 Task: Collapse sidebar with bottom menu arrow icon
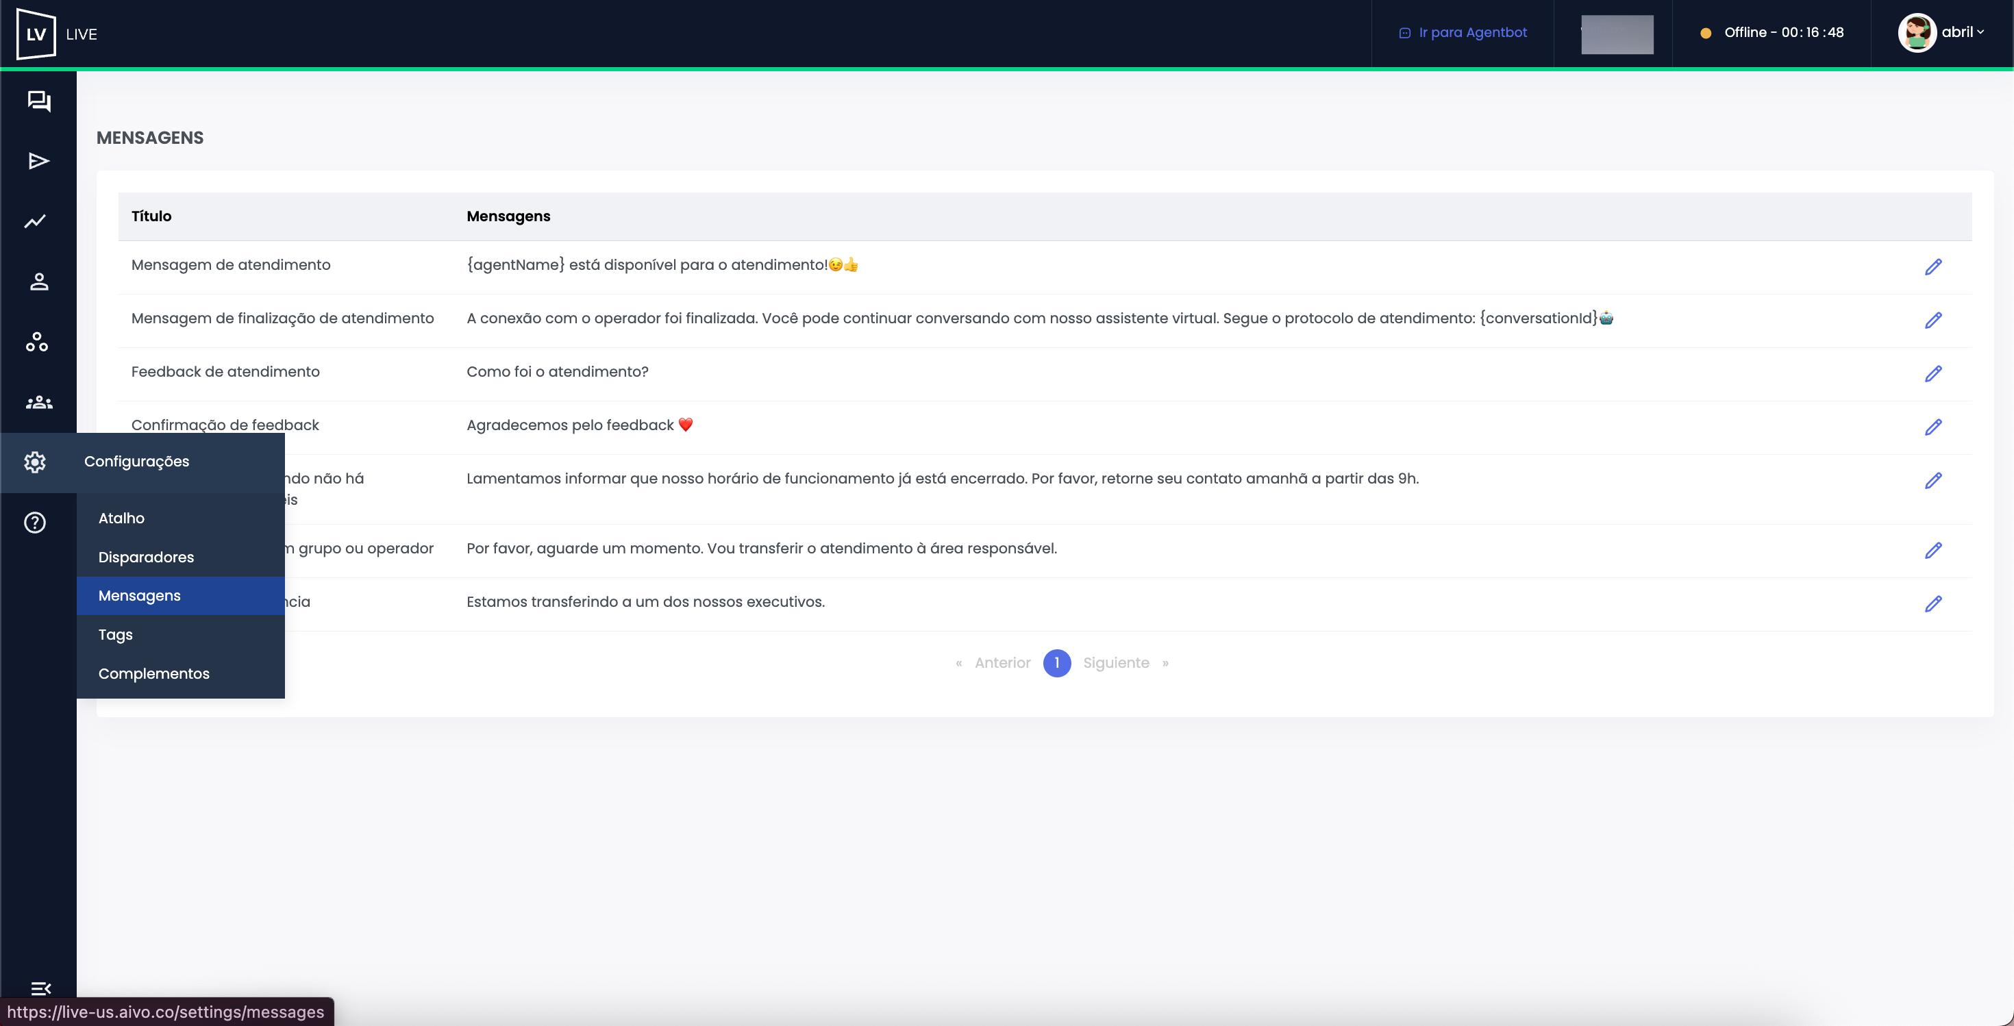(x=40, y=988)
